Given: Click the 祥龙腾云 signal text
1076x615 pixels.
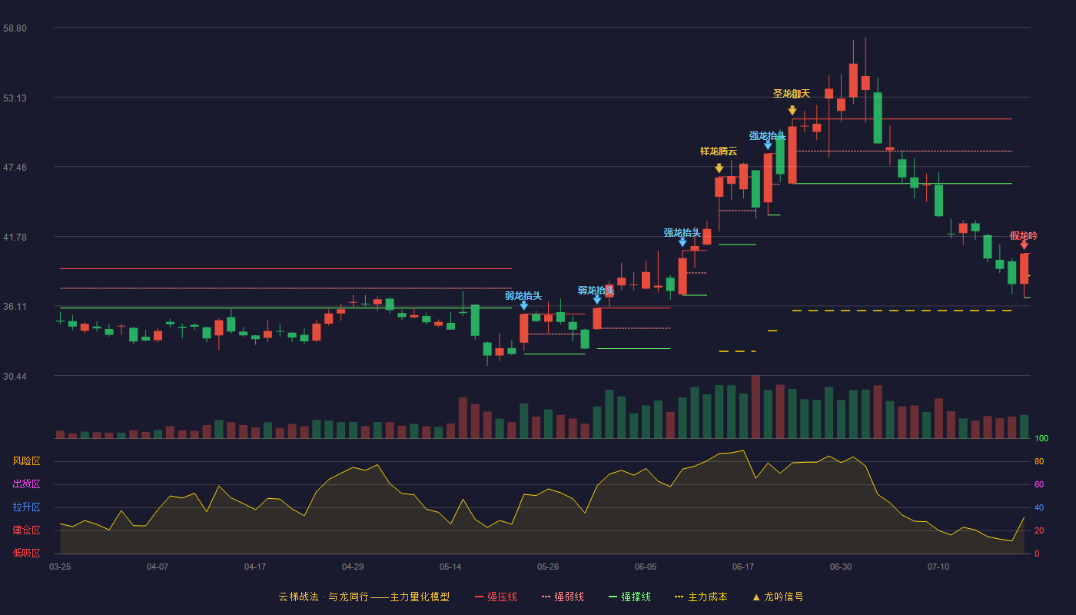Looking at the screenshot, I should [719, 151].
